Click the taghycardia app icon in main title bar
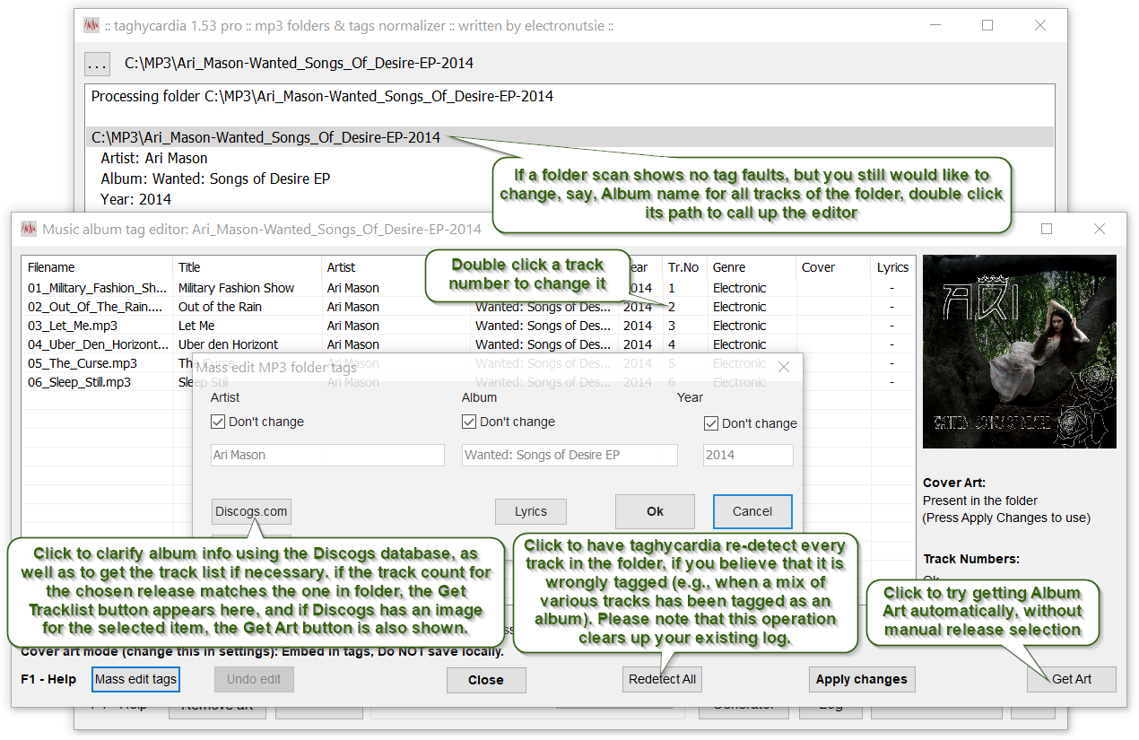The height and width of the screenshot is (740, 1139). point(91,26)
